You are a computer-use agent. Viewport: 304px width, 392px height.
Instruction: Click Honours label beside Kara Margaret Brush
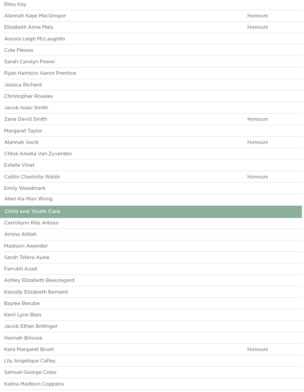tap(257, 349)
